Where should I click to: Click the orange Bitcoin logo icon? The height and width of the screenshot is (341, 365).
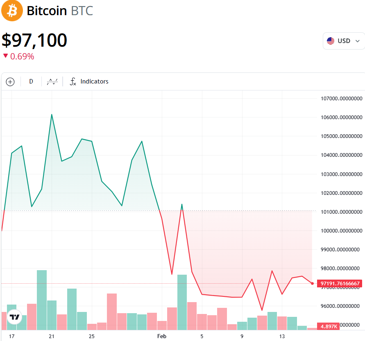click(11, 11)
